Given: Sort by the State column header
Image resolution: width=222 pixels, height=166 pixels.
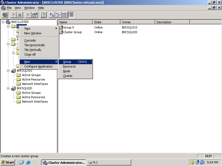Looking at the screenshot, I should [107, 22].
